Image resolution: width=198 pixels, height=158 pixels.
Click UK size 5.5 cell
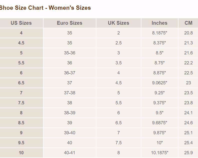point(118,103)
